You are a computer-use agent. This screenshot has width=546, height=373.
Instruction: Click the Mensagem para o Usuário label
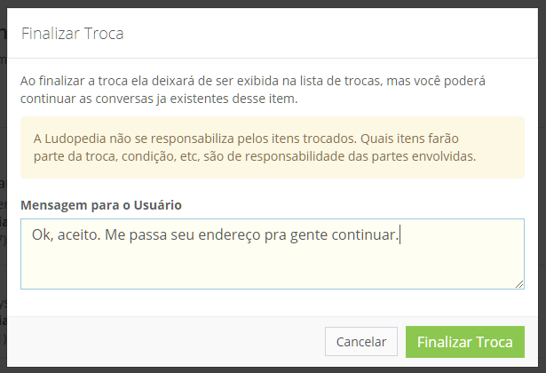click(101, 205)
